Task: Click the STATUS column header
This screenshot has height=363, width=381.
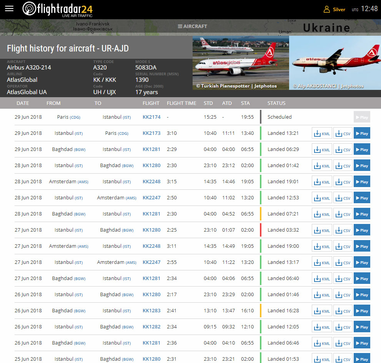Action: point(276,103)
